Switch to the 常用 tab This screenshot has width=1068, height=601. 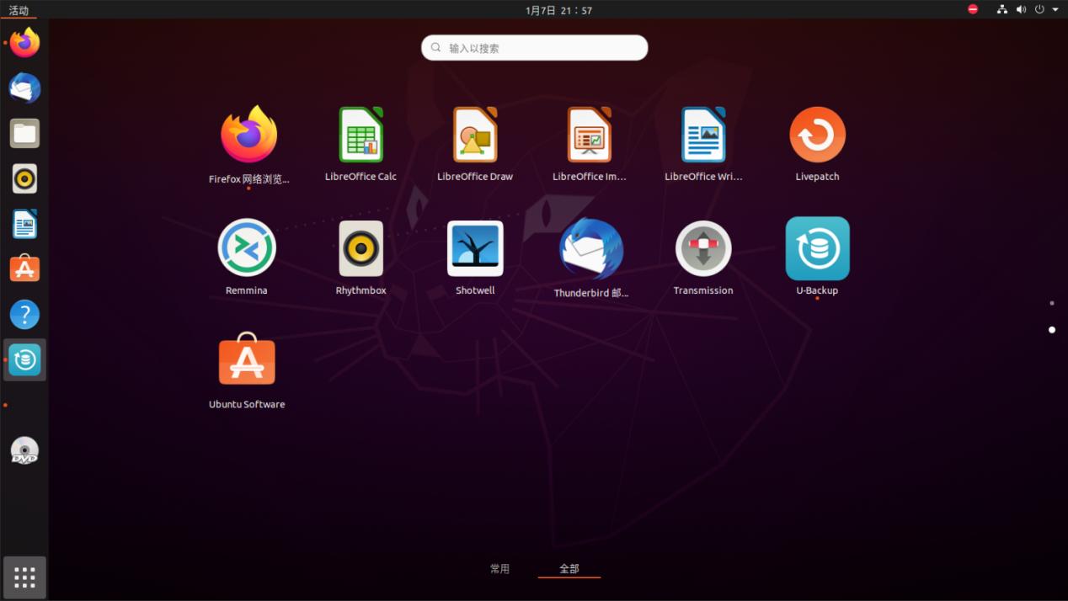point(499,568)
